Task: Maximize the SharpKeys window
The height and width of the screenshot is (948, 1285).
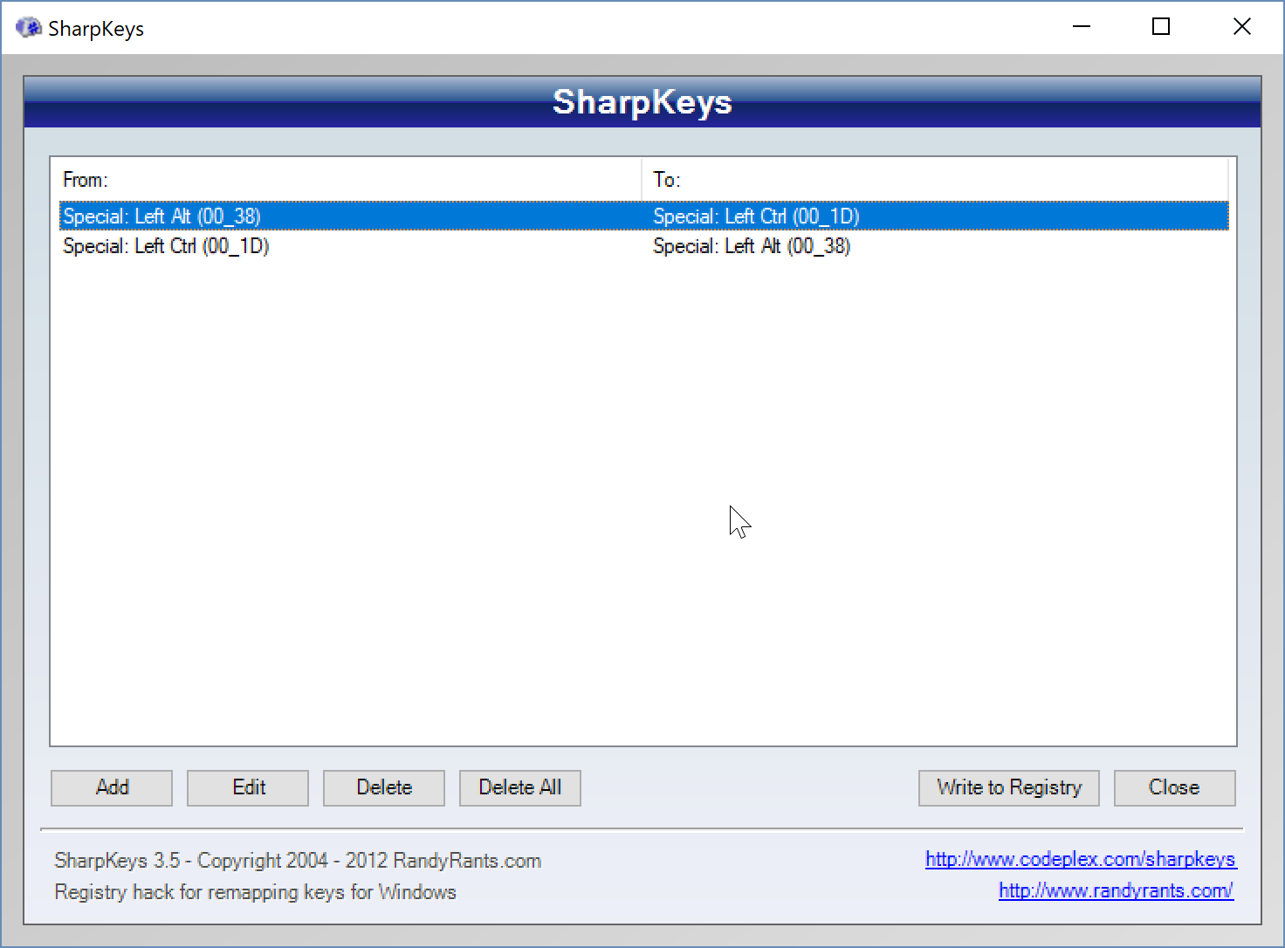Action: [x=1161, y=27]
